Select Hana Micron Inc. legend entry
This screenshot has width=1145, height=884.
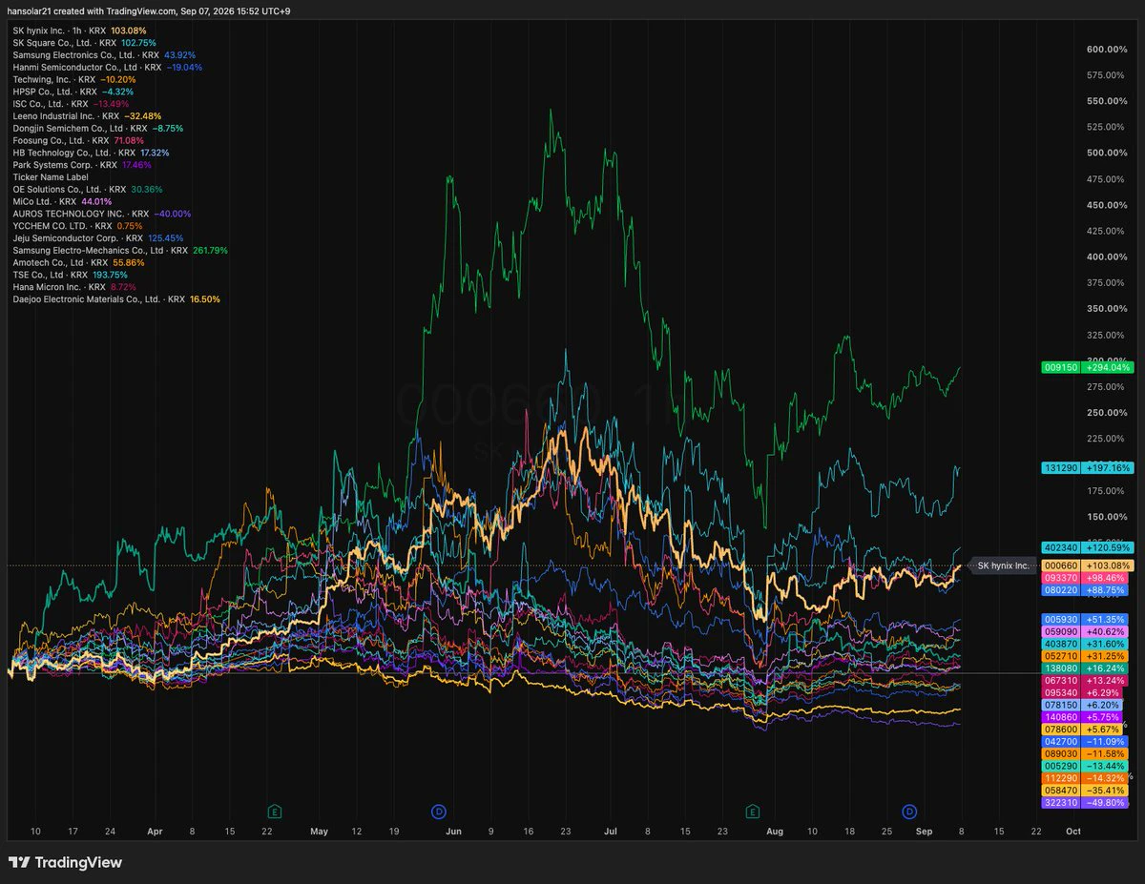[73, 286]
